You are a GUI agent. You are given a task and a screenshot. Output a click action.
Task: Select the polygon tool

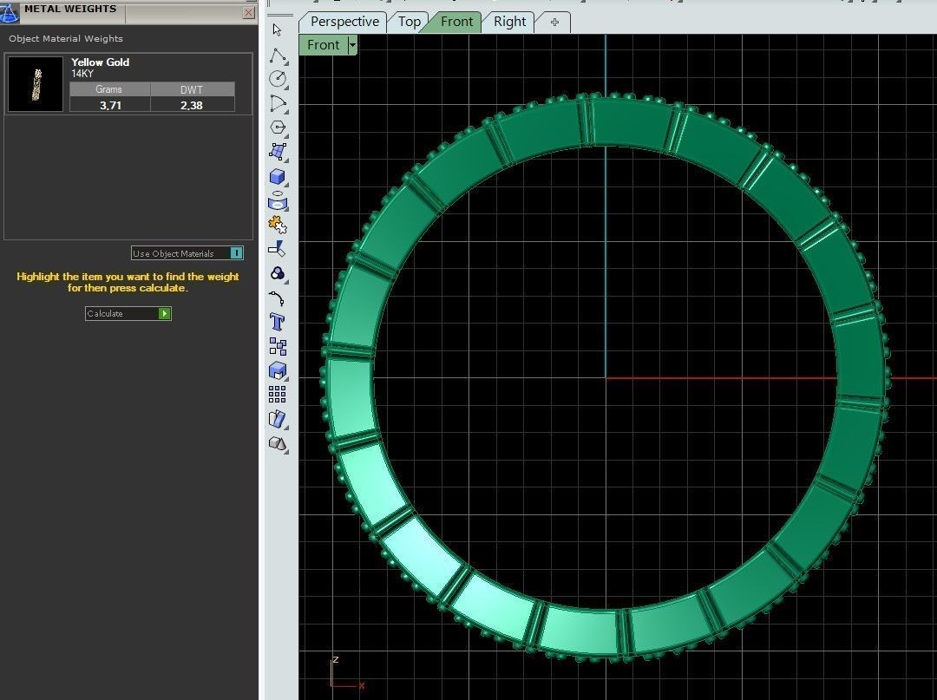278,128
